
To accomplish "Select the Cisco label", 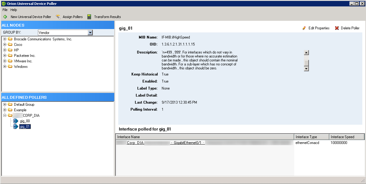I will (x=18, y=44).
